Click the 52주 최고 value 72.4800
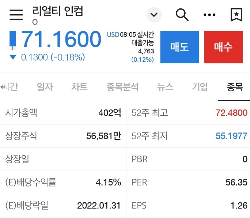 tap(231, 113)
